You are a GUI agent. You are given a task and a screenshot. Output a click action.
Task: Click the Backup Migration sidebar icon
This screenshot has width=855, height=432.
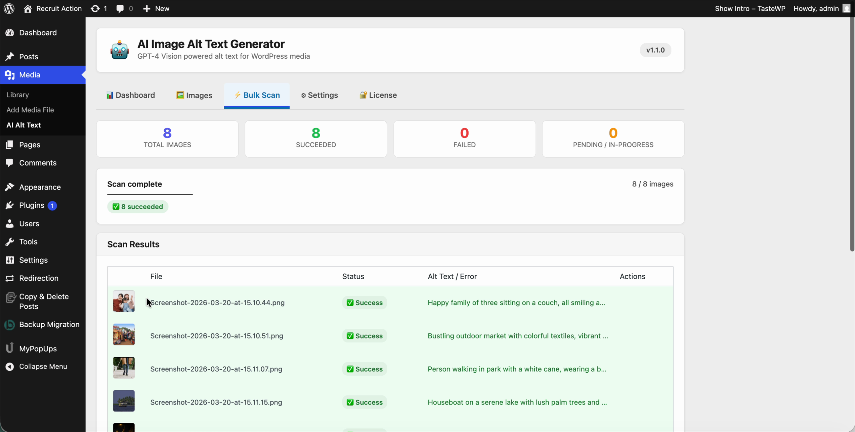10,325
